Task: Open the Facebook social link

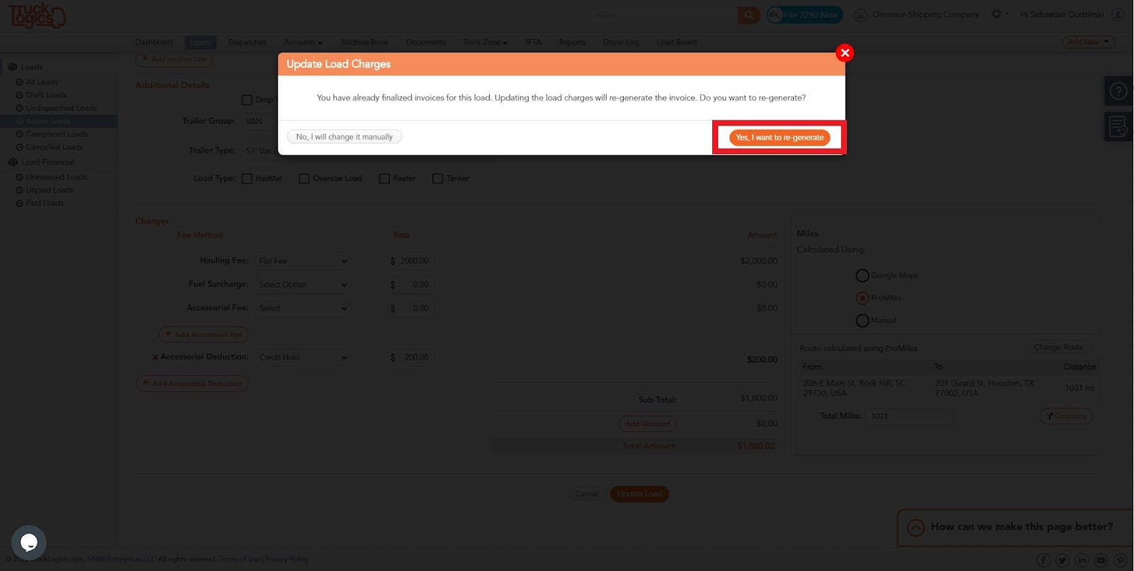Action: (1043, 560)
